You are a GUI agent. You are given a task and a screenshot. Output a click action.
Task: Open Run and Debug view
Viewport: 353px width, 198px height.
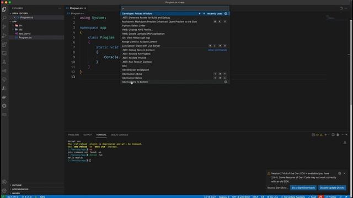[4, 35]
